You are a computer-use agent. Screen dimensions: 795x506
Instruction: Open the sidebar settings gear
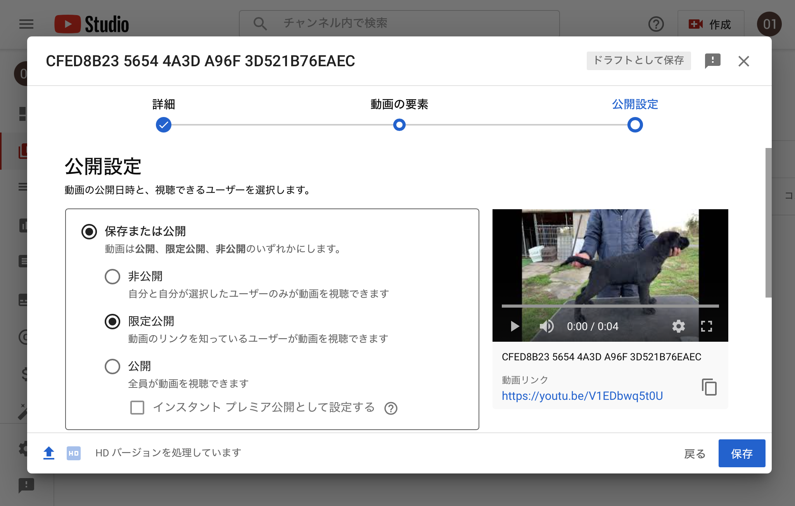click(x=24, y=449)
